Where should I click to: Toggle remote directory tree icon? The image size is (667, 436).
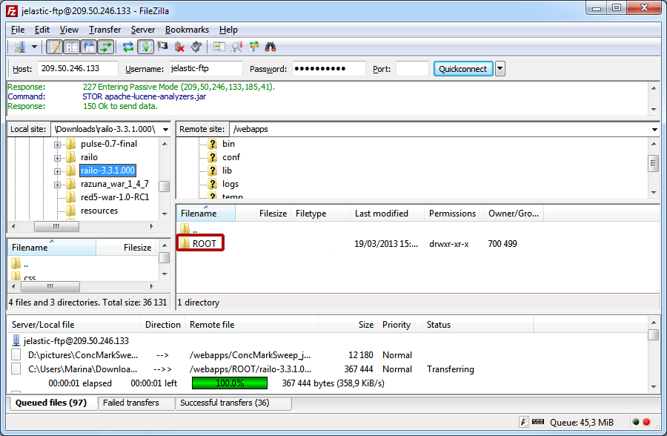tap(89, 47)
